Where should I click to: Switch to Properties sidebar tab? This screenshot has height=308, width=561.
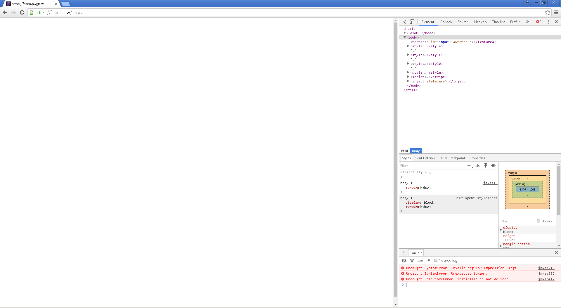point(477,158)
